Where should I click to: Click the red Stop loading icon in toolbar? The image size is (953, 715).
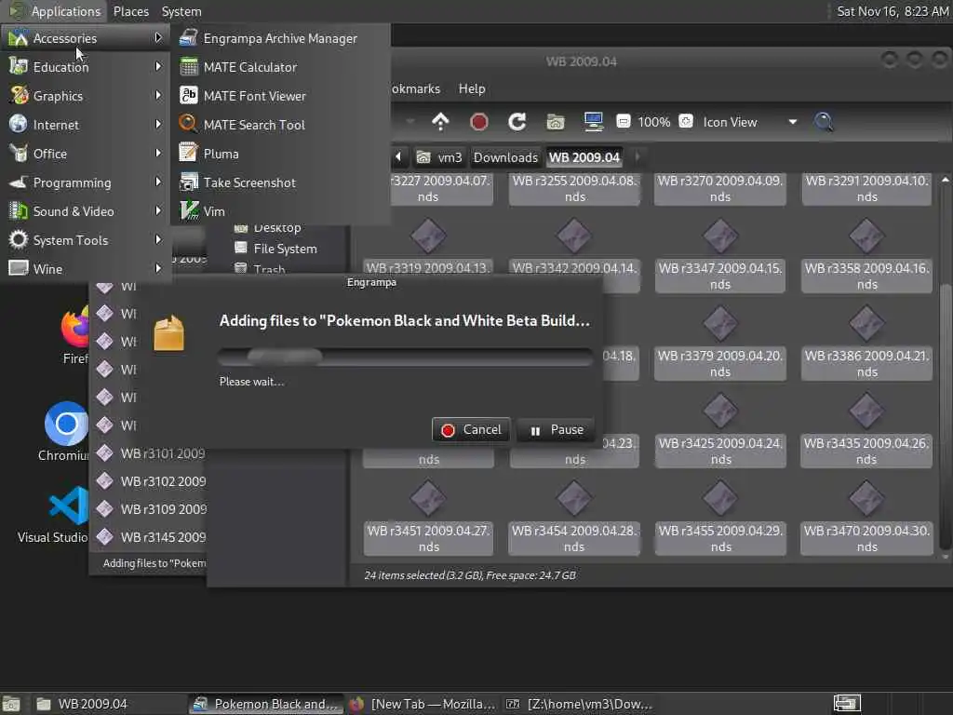(x=479, y=122)
